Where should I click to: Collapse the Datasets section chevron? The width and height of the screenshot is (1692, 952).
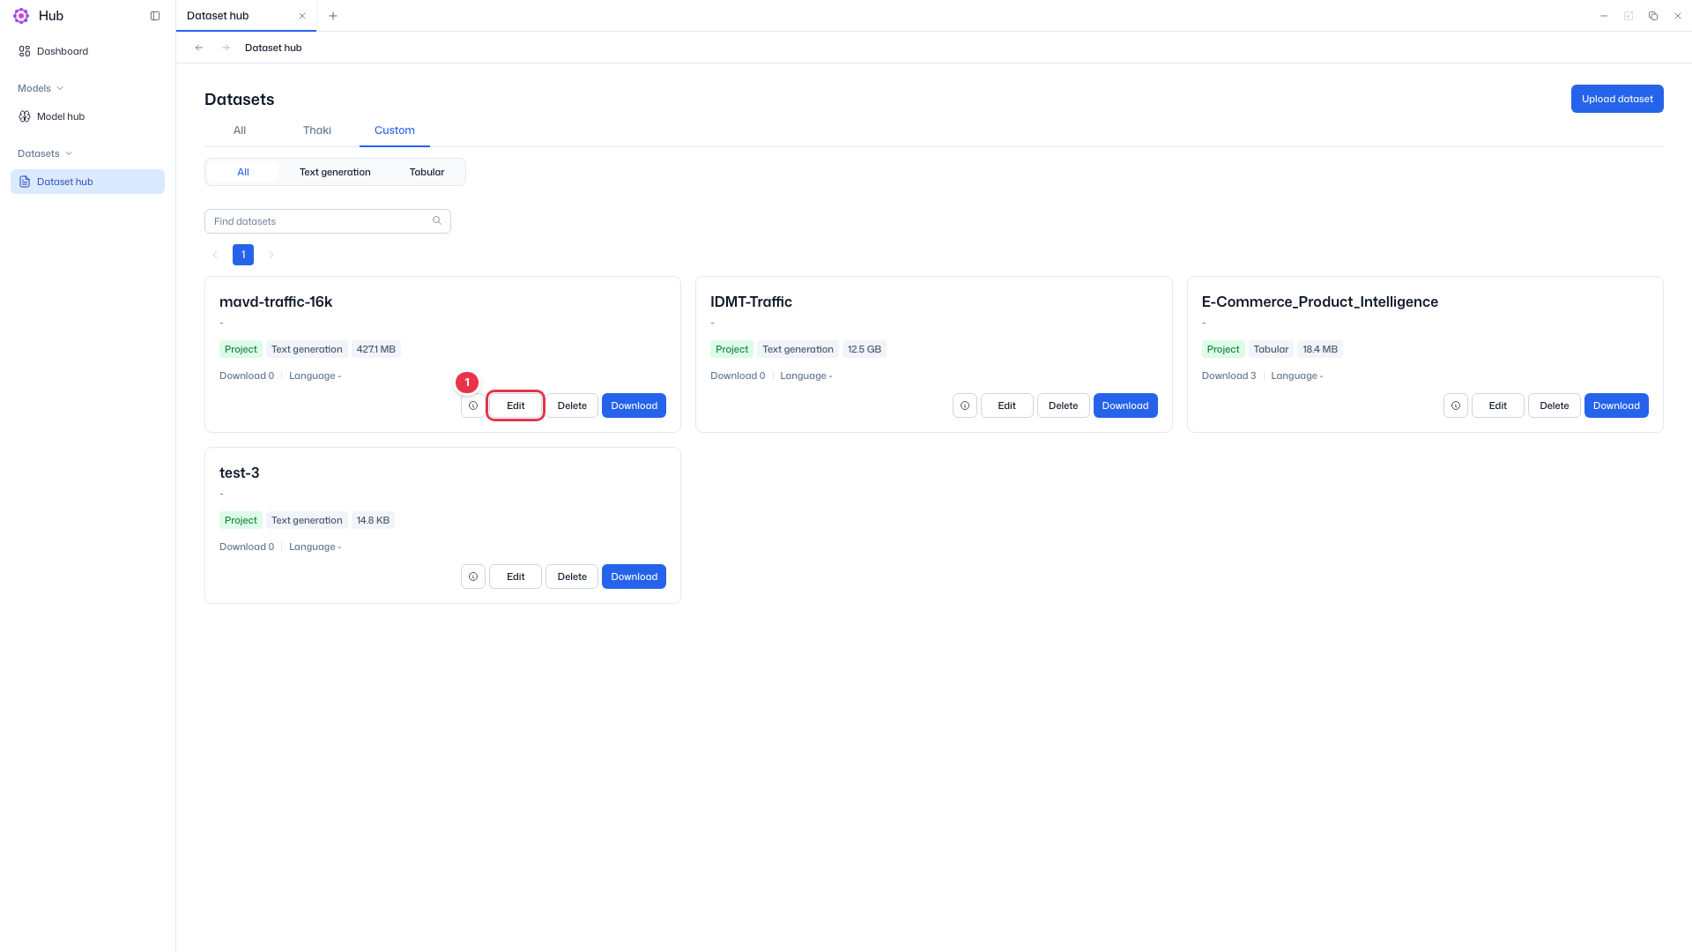(x=69, y=153)
